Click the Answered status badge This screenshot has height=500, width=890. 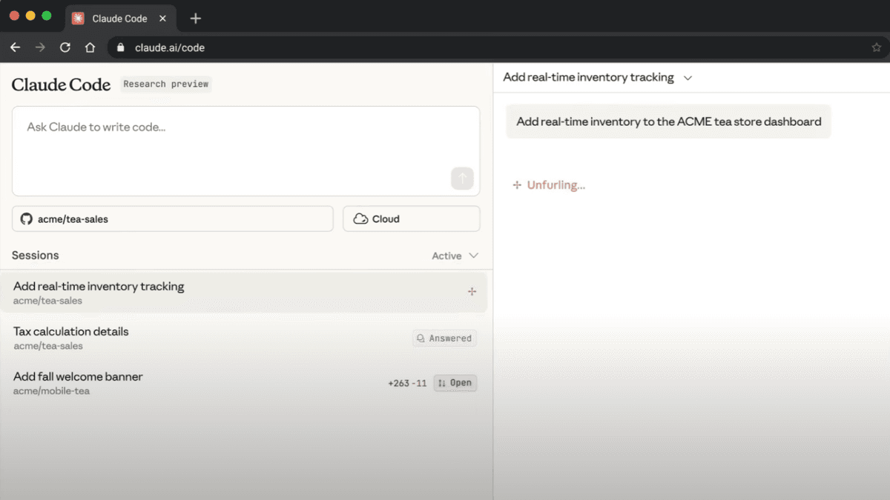click(444, 339)
